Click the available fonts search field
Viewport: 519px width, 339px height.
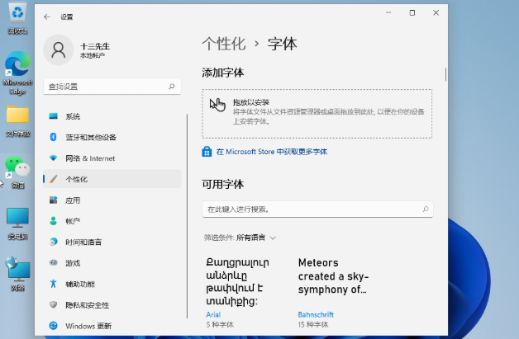point(317,210)
